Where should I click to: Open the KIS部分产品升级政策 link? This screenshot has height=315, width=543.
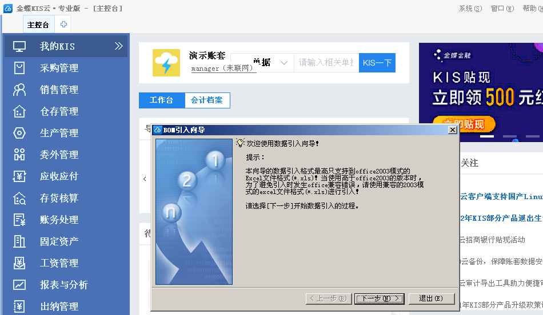501,305
